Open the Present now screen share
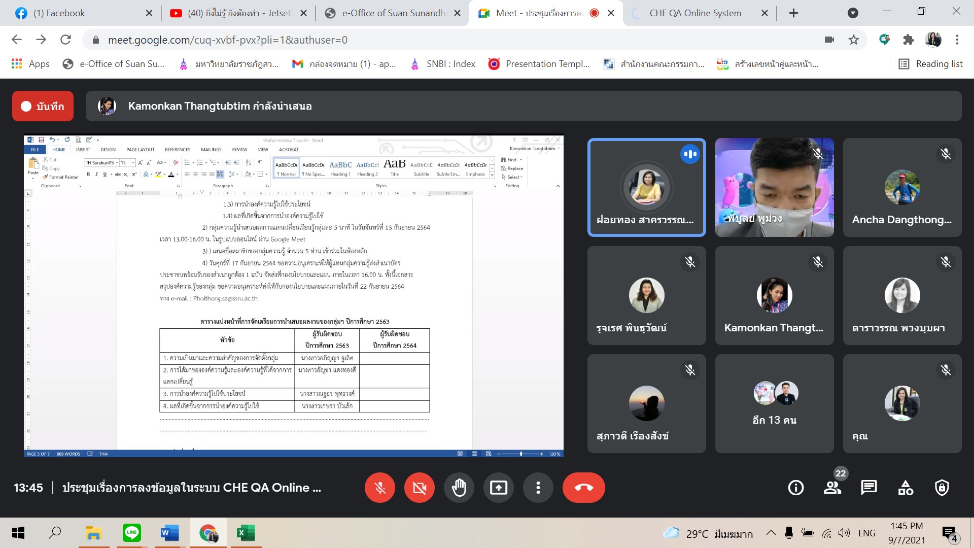This screenshot has height=548, width=974. point(498,488)
